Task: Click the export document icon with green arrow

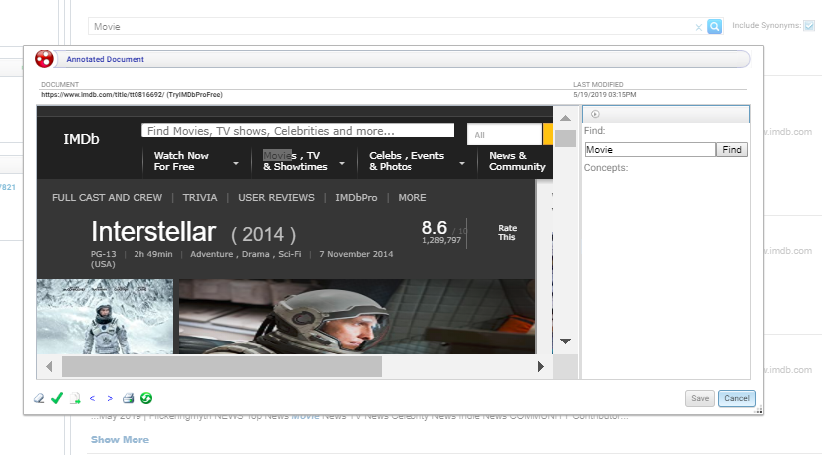Action: tap(75, 398)
